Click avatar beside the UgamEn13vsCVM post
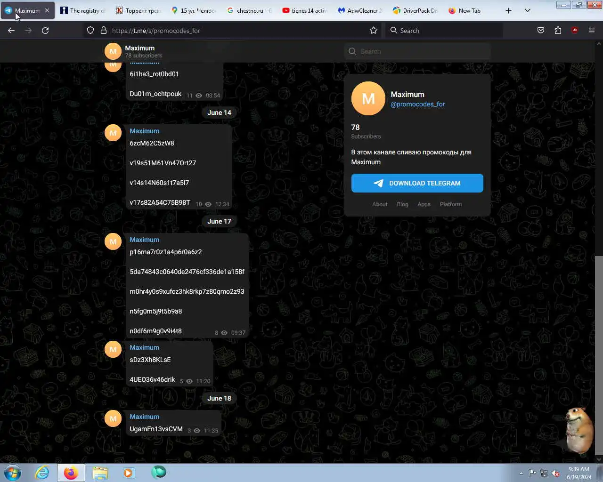This screenshot has width=603, height=482. [113, 418]
